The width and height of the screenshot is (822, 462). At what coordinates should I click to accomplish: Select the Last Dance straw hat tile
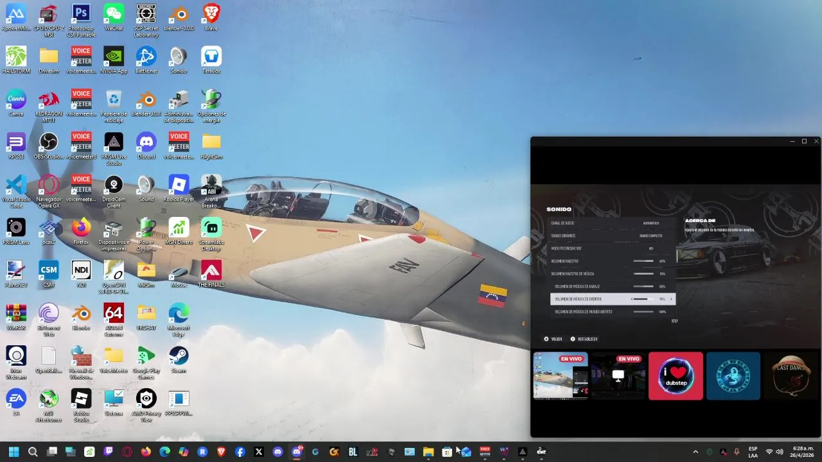(x=791, y=376)
